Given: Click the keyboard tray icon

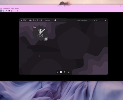Looking at the screenshot, I should pos(95,20).
